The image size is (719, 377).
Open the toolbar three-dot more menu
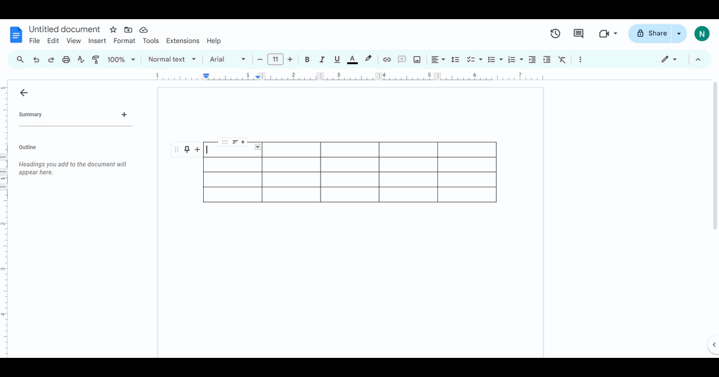pos(580,59)
